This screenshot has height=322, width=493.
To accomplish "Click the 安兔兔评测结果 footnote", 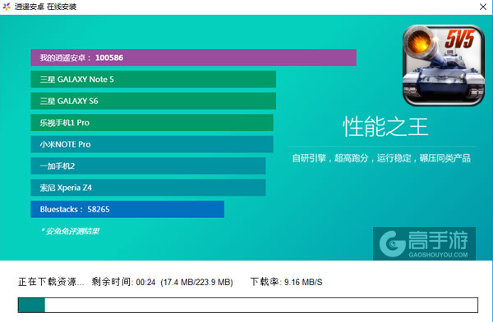I will coord(71,231).
